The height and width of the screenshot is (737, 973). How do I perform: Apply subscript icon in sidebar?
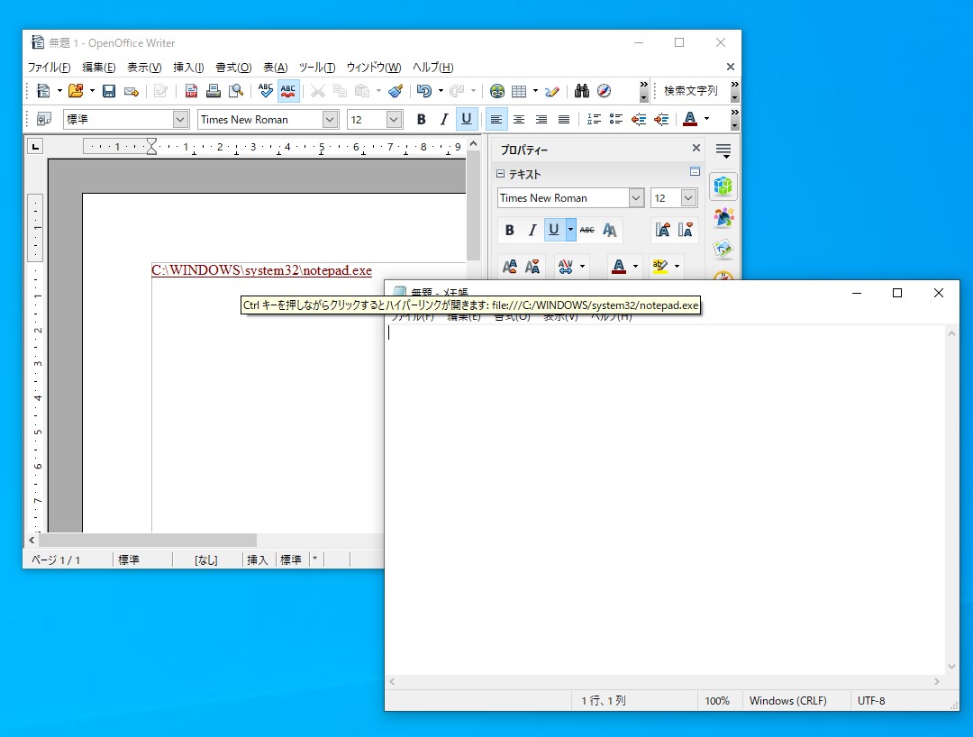[x=532, y=267]
